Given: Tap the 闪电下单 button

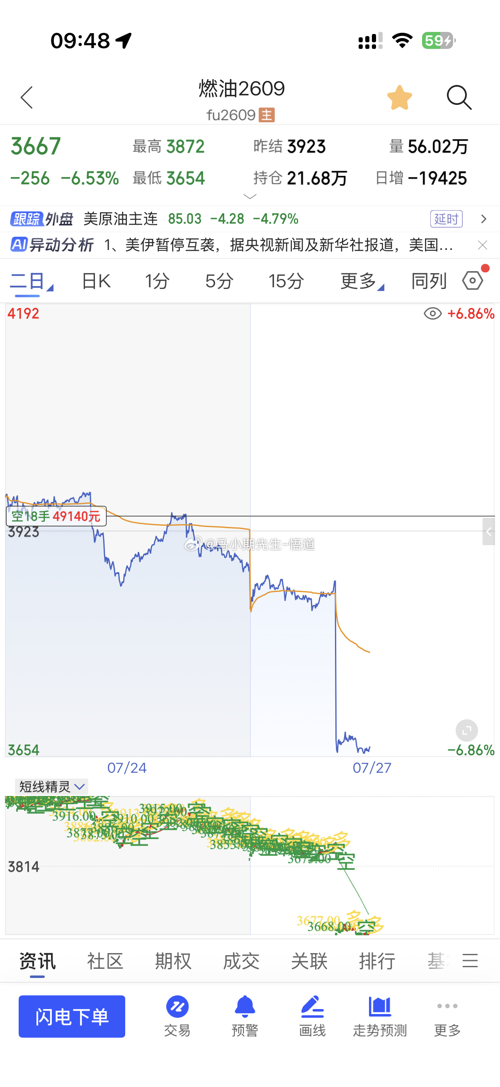Looking at the screenshot, I should [x=72, y=1017].
